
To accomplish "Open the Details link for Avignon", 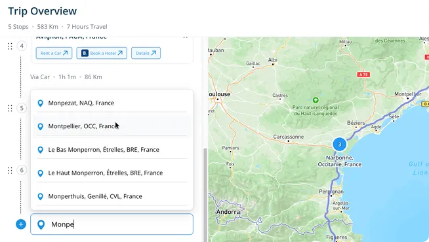I will click(x=146, y=53).
